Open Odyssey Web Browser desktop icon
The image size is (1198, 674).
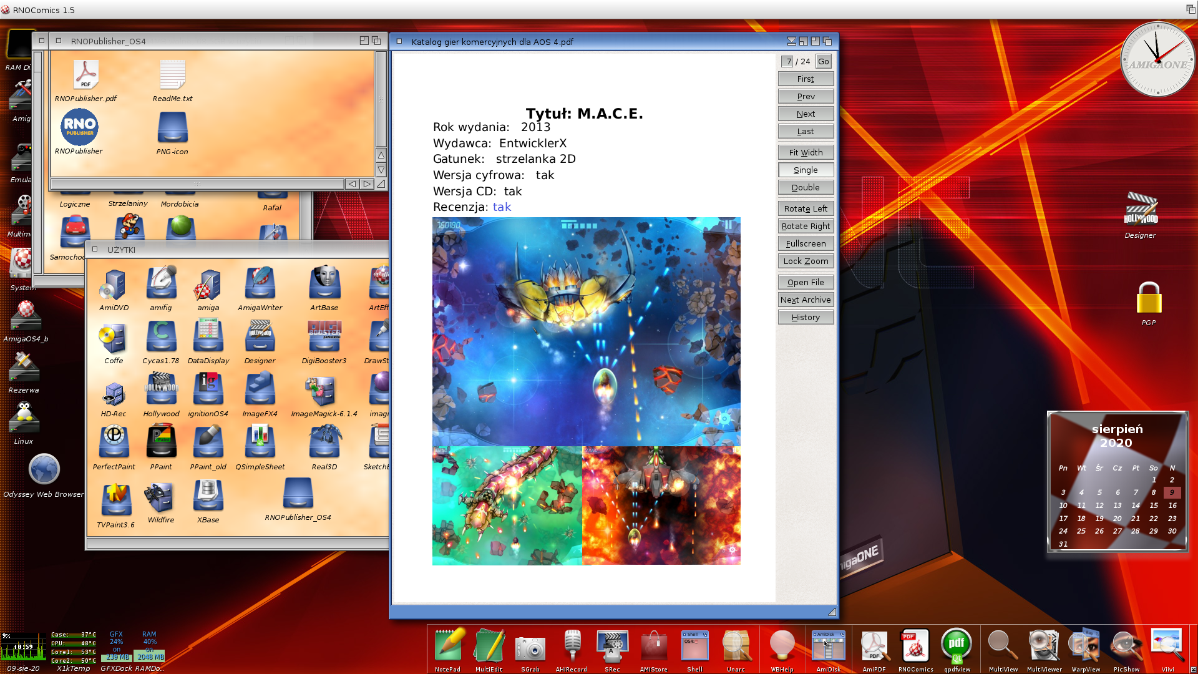tap(44, 469)
